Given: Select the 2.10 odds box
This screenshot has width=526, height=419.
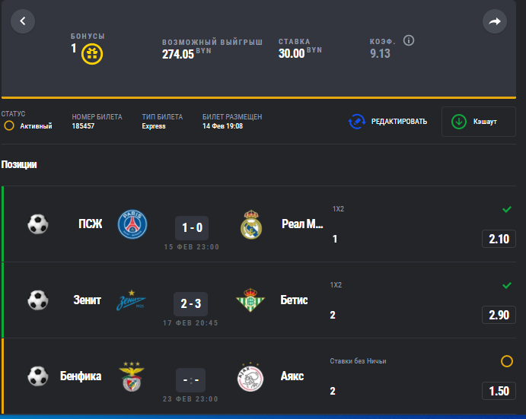Looking at the screenshot, I should click(x=499, y=239).
